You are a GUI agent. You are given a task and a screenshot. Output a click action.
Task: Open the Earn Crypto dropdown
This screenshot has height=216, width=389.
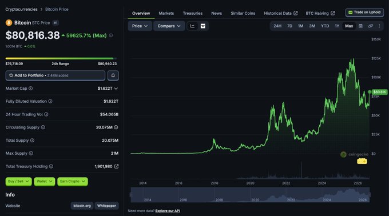coord(73,181)
